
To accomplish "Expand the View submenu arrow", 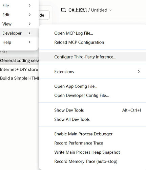I will tap(29, 24).
